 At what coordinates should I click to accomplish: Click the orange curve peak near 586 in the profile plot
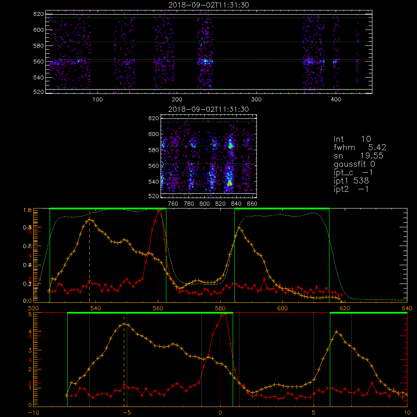click(x=239, y=228)
